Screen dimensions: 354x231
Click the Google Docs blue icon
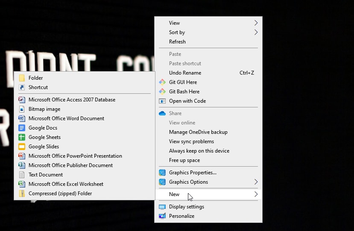pos(22,128)
